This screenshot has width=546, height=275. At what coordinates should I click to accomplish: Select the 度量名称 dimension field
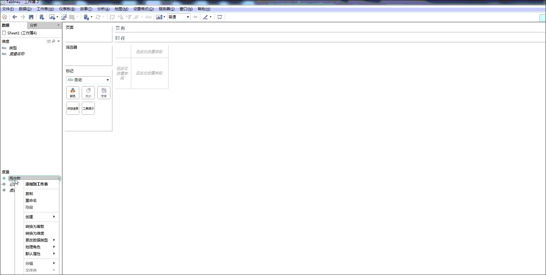coord(17,54)
